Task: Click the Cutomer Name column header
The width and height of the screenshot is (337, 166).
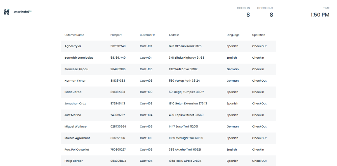Action: [74, 35]
